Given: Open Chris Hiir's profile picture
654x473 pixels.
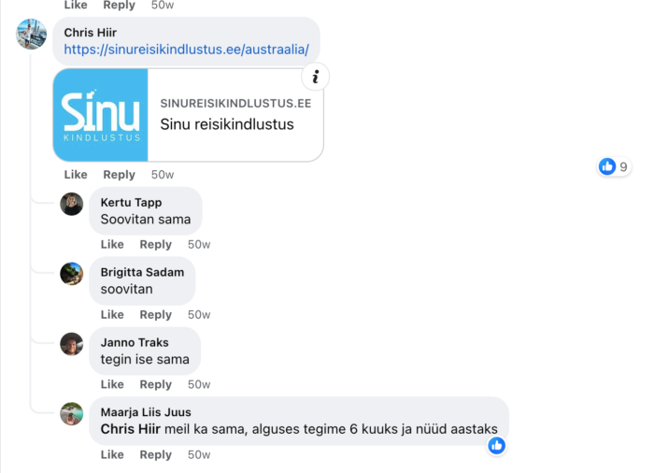Looking at the screenshot, I should (x=31, y=34).
